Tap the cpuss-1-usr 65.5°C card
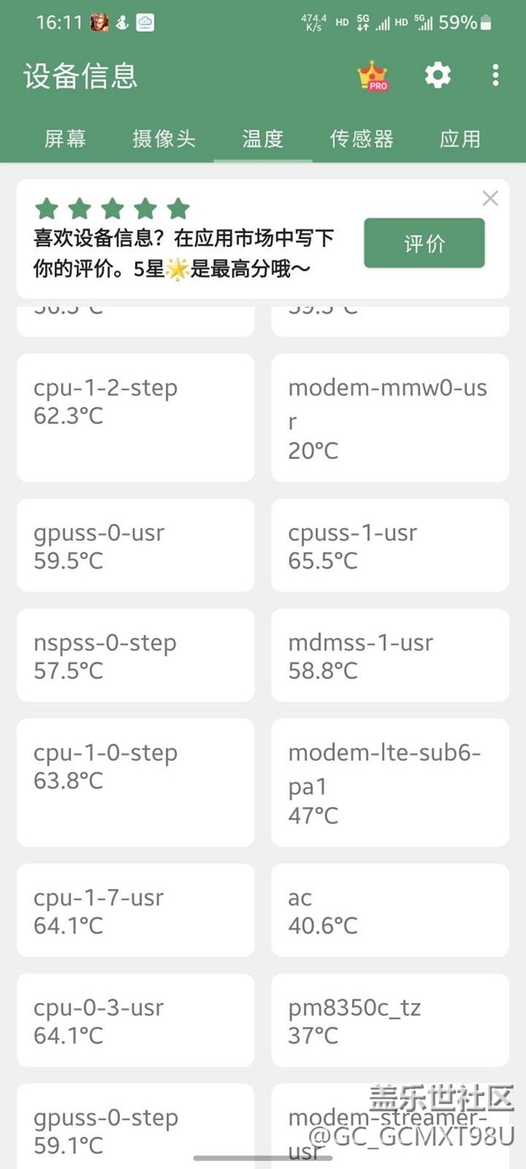 [x=389, y=545]
